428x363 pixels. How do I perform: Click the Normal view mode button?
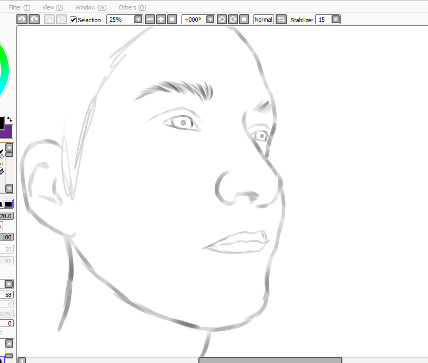coord(263,20)
